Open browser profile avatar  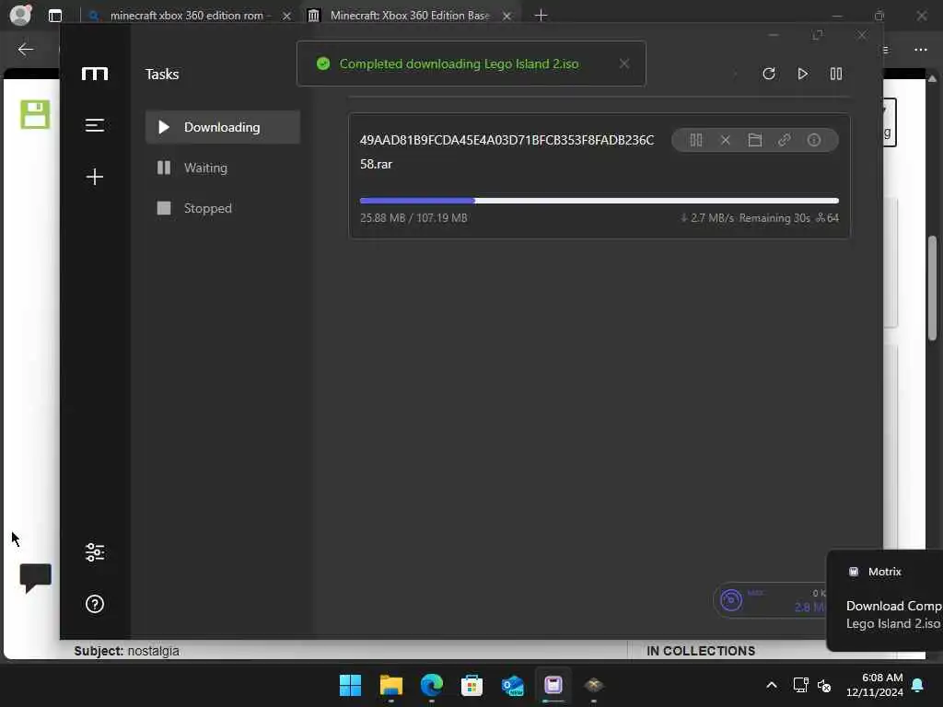click(21, 15)
